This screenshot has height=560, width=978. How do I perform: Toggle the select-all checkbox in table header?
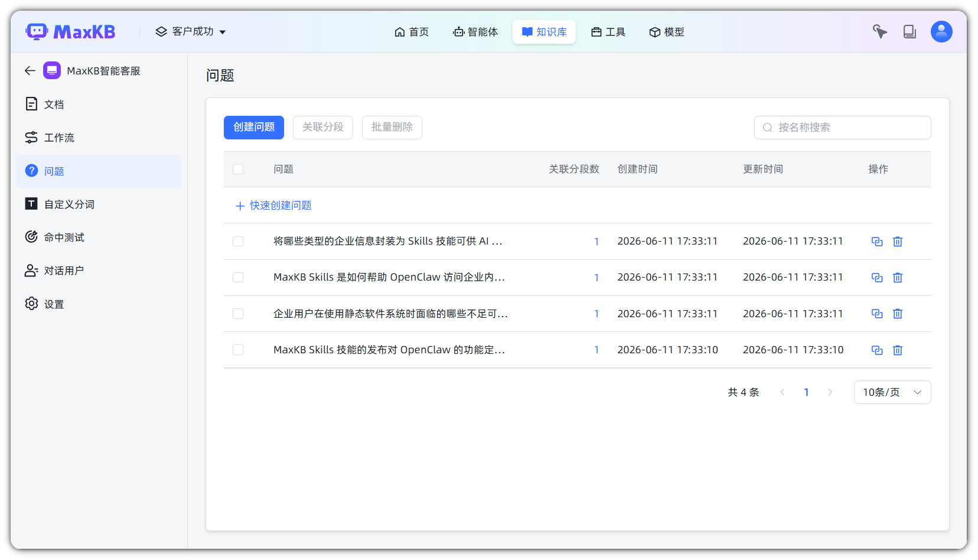238,170
